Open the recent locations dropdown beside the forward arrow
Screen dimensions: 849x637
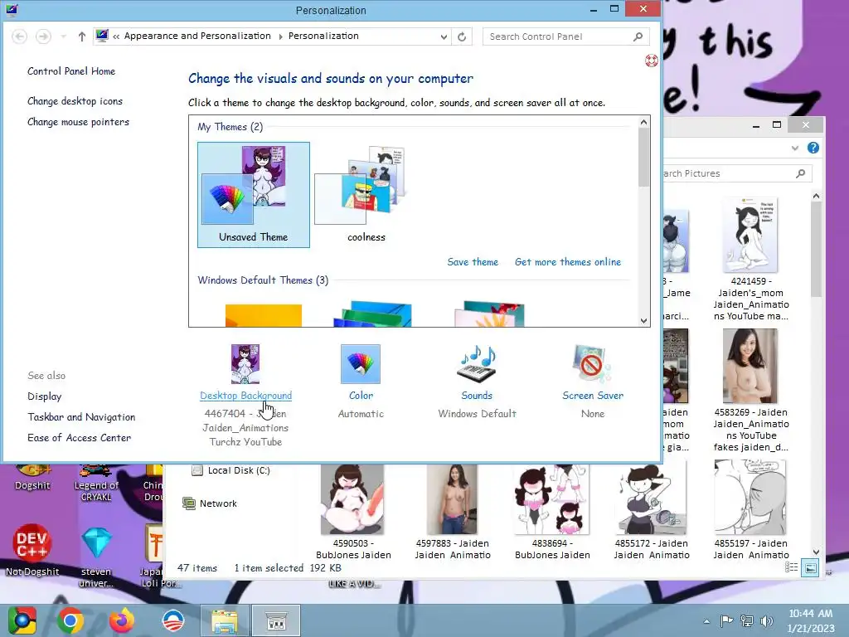coord(63,36)
